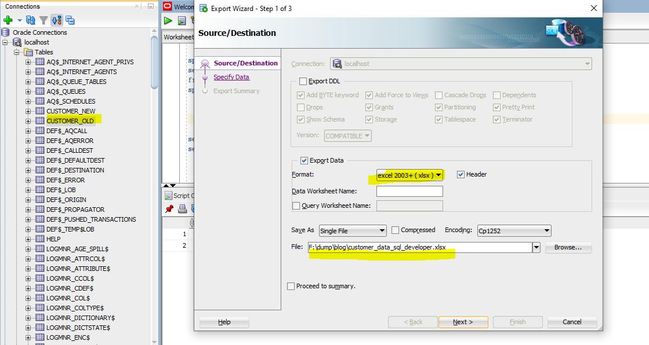Screen dimensions: 649x345
Task: Click the Run Script icon in worksheet toolbar
Action: pos(182,20)
